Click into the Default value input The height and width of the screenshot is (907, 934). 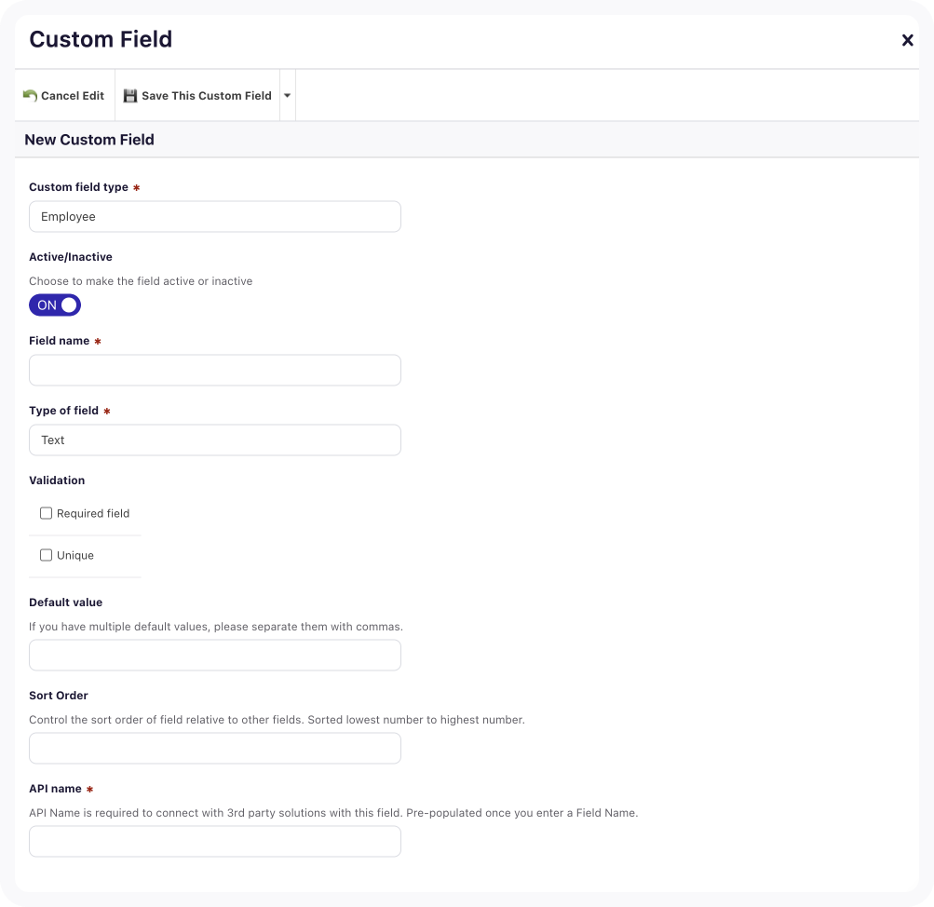pyautogui.click(x=214, y=656)
